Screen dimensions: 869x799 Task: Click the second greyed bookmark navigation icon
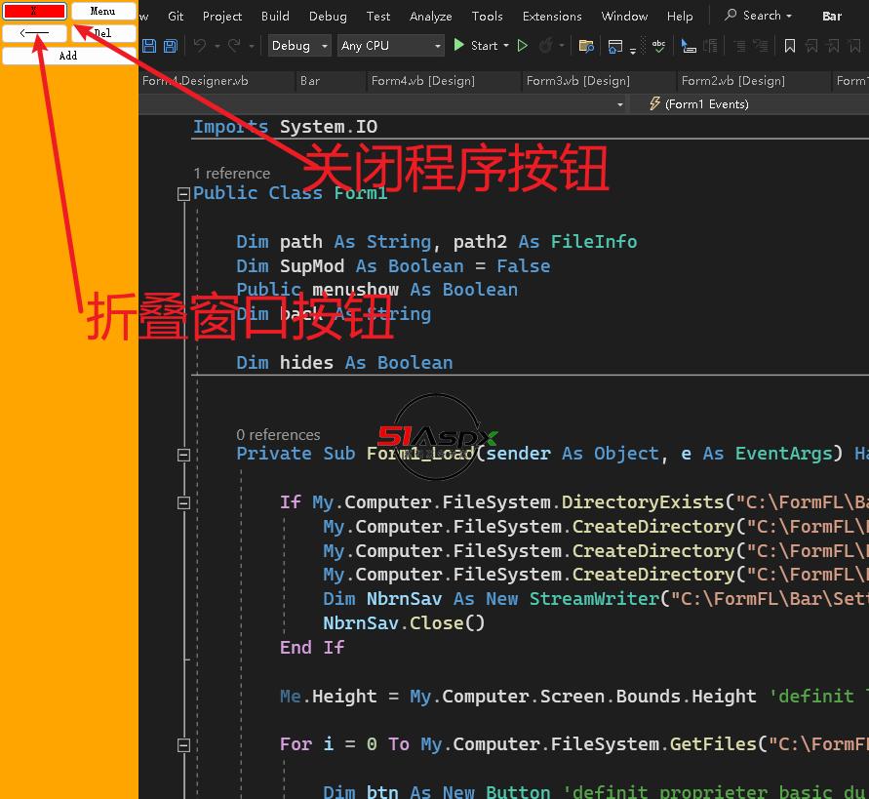coord(833,46)
